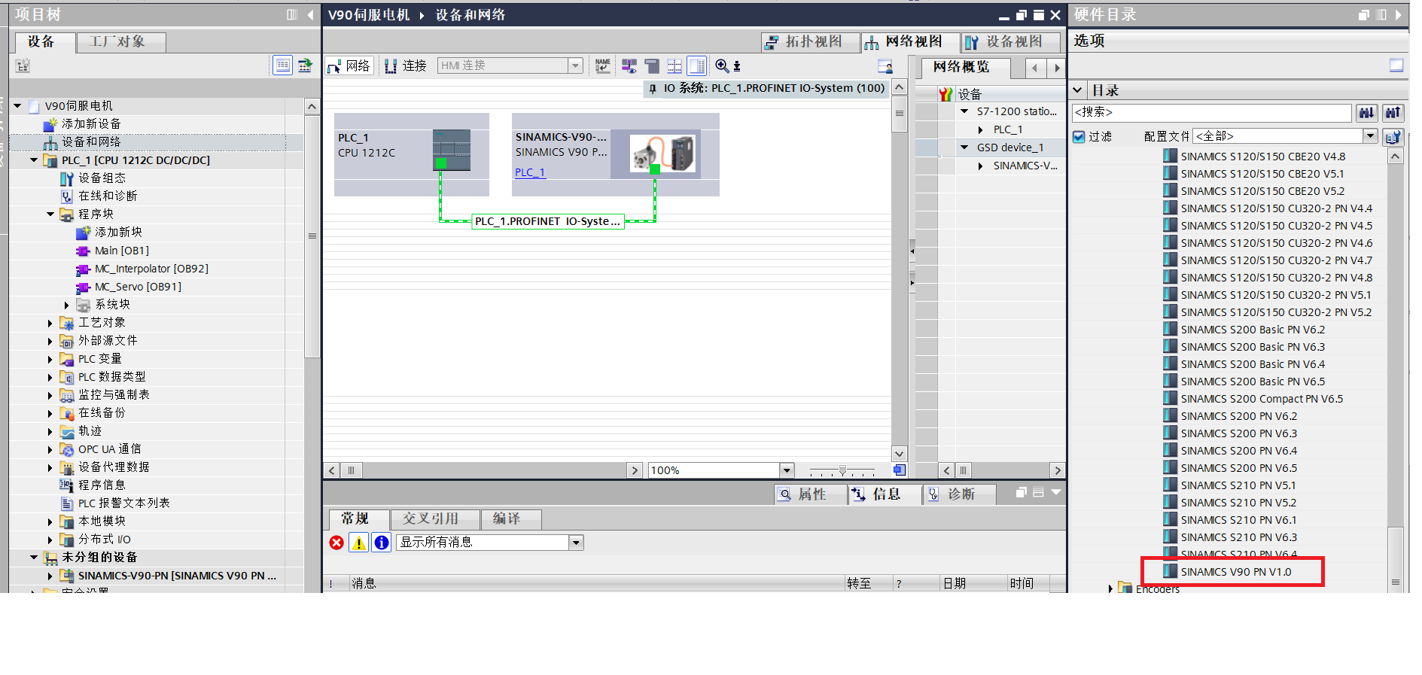Screen dimensions: 1422x675
Task: Click the PLC_1 CPU 1212C device image
Action: (x=452, y=150)
